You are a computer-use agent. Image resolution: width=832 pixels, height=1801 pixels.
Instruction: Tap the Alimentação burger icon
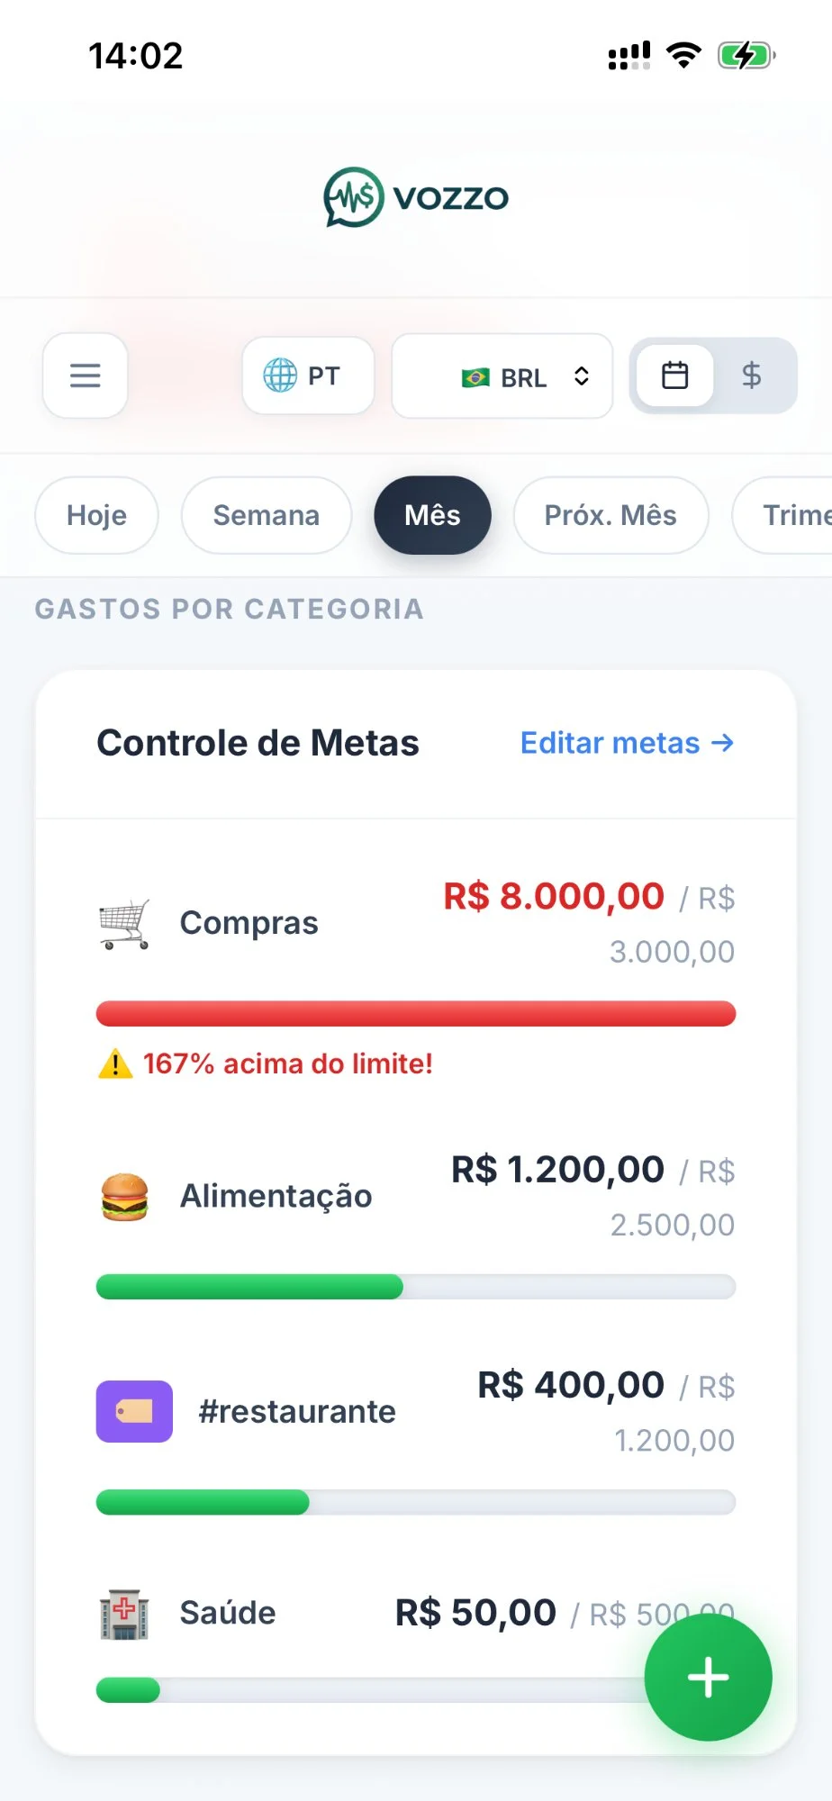[124, 1197]
